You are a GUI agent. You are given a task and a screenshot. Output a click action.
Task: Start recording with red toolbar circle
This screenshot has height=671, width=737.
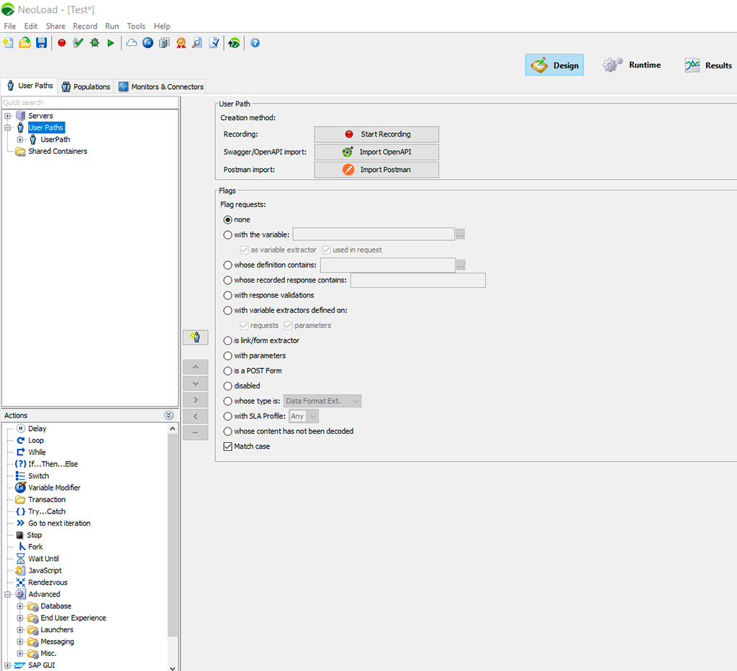pyautogui.click(x=62, y=43)
